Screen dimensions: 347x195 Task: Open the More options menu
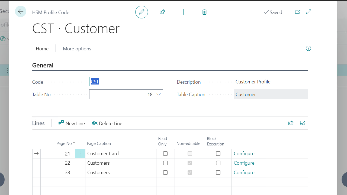pyautogui.click(x=77, y=49)
